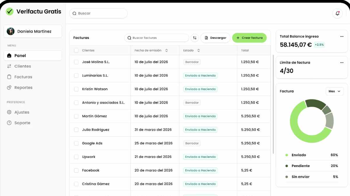Open the invoice filter settings icon
The width and height of the screenshot is (350, 196).
click(195, 38)
